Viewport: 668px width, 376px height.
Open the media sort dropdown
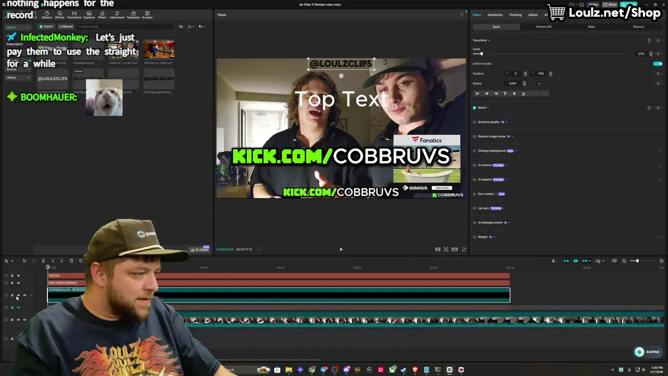pyautogui.click(x=190, y=26)
